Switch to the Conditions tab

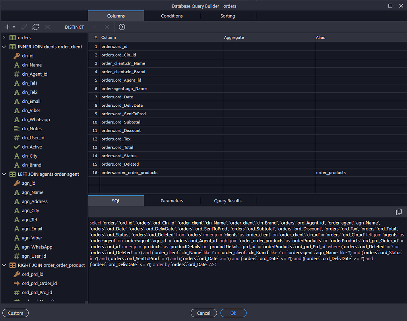click(x=172, y=16)
